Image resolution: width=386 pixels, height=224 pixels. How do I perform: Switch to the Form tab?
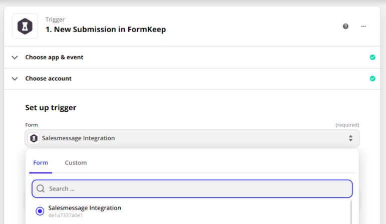click(41, 163)
